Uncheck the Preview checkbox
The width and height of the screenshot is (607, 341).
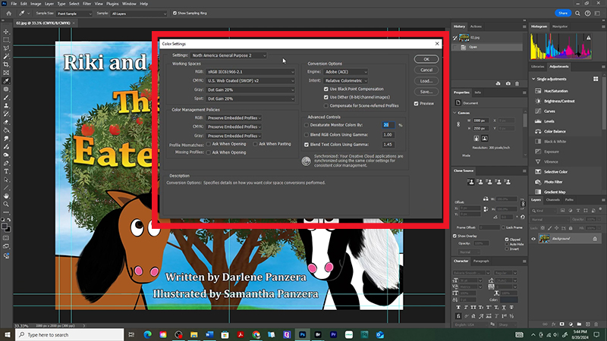[416, 104]
